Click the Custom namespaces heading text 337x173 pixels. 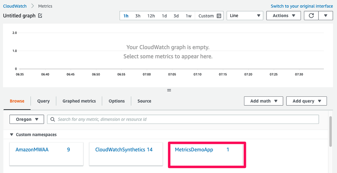[36, 135]
